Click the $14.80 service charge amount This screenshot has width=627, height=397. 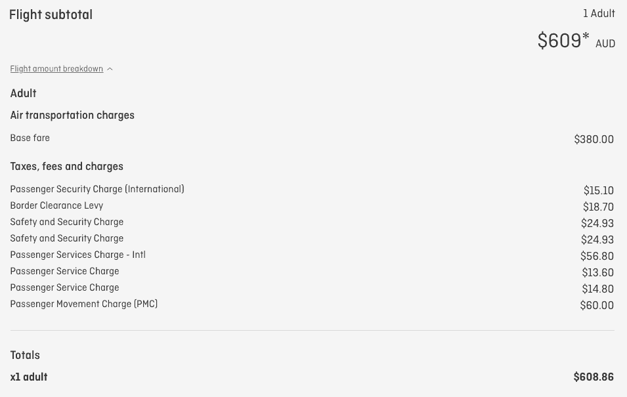(597, 289)
